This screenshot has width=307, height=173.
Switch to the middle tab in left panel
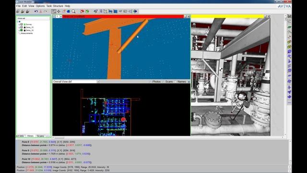click(x=30, y=136)
